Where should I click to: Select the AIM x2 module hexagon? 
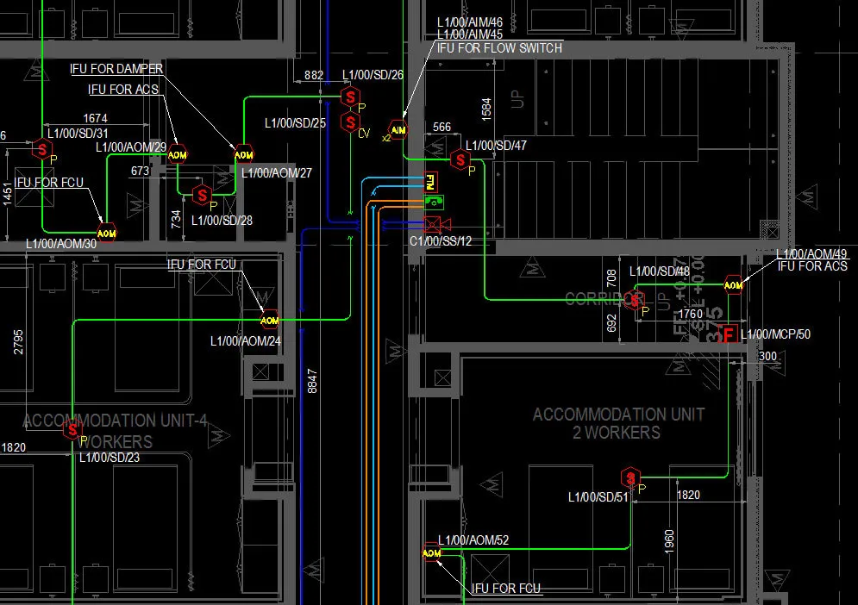pos(398,130)
